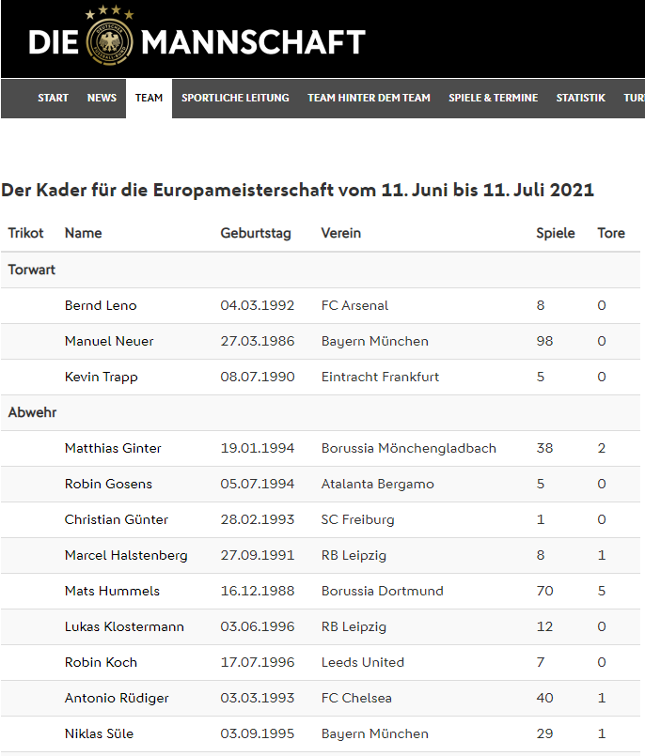This screenshot has width=645, height=756.
Task: Navigate to Team hinter dem Team
Action: (x=369, y=98)
